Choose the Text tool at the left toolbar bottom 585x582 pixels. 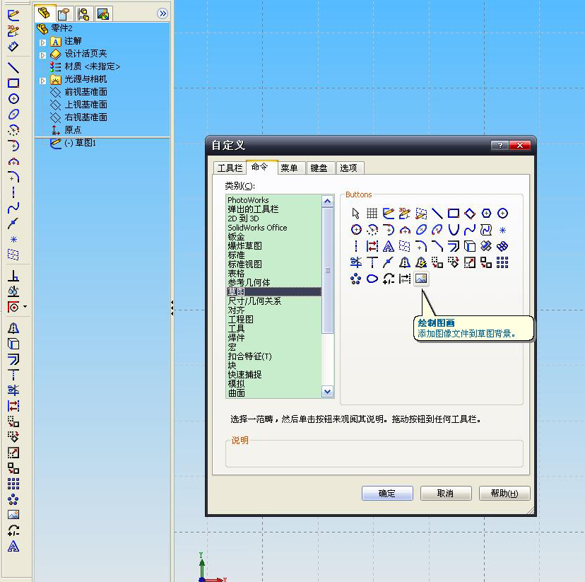13,546
